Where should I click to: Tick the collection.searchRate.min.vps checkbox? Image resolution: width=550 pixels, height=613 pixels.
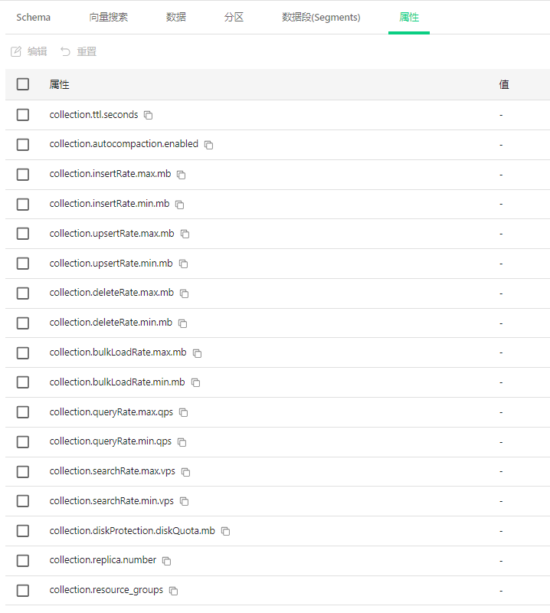[x=23, y=501]
